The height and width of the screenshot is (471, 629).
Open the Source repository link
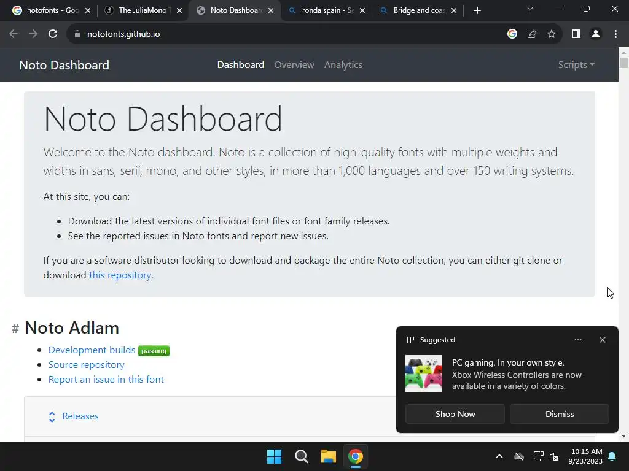(86, 365)
